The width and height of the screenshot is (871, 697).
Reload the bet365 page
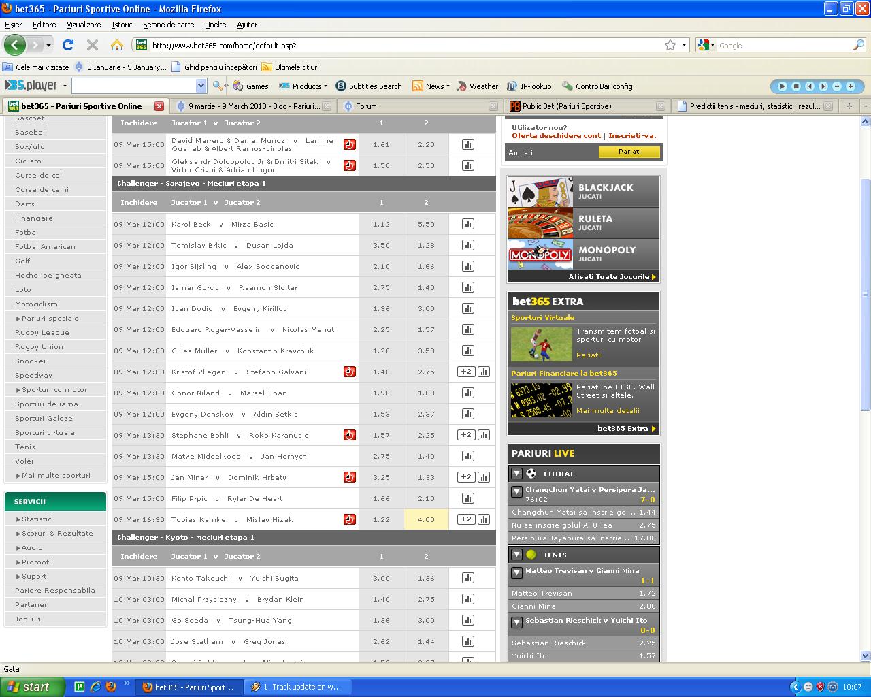67,45
